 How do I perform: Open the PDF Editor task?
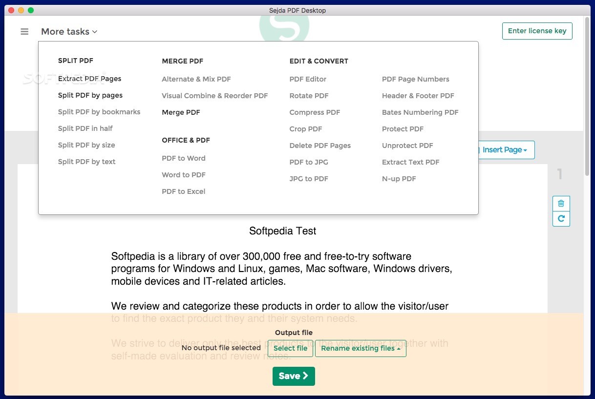(308, 79)
